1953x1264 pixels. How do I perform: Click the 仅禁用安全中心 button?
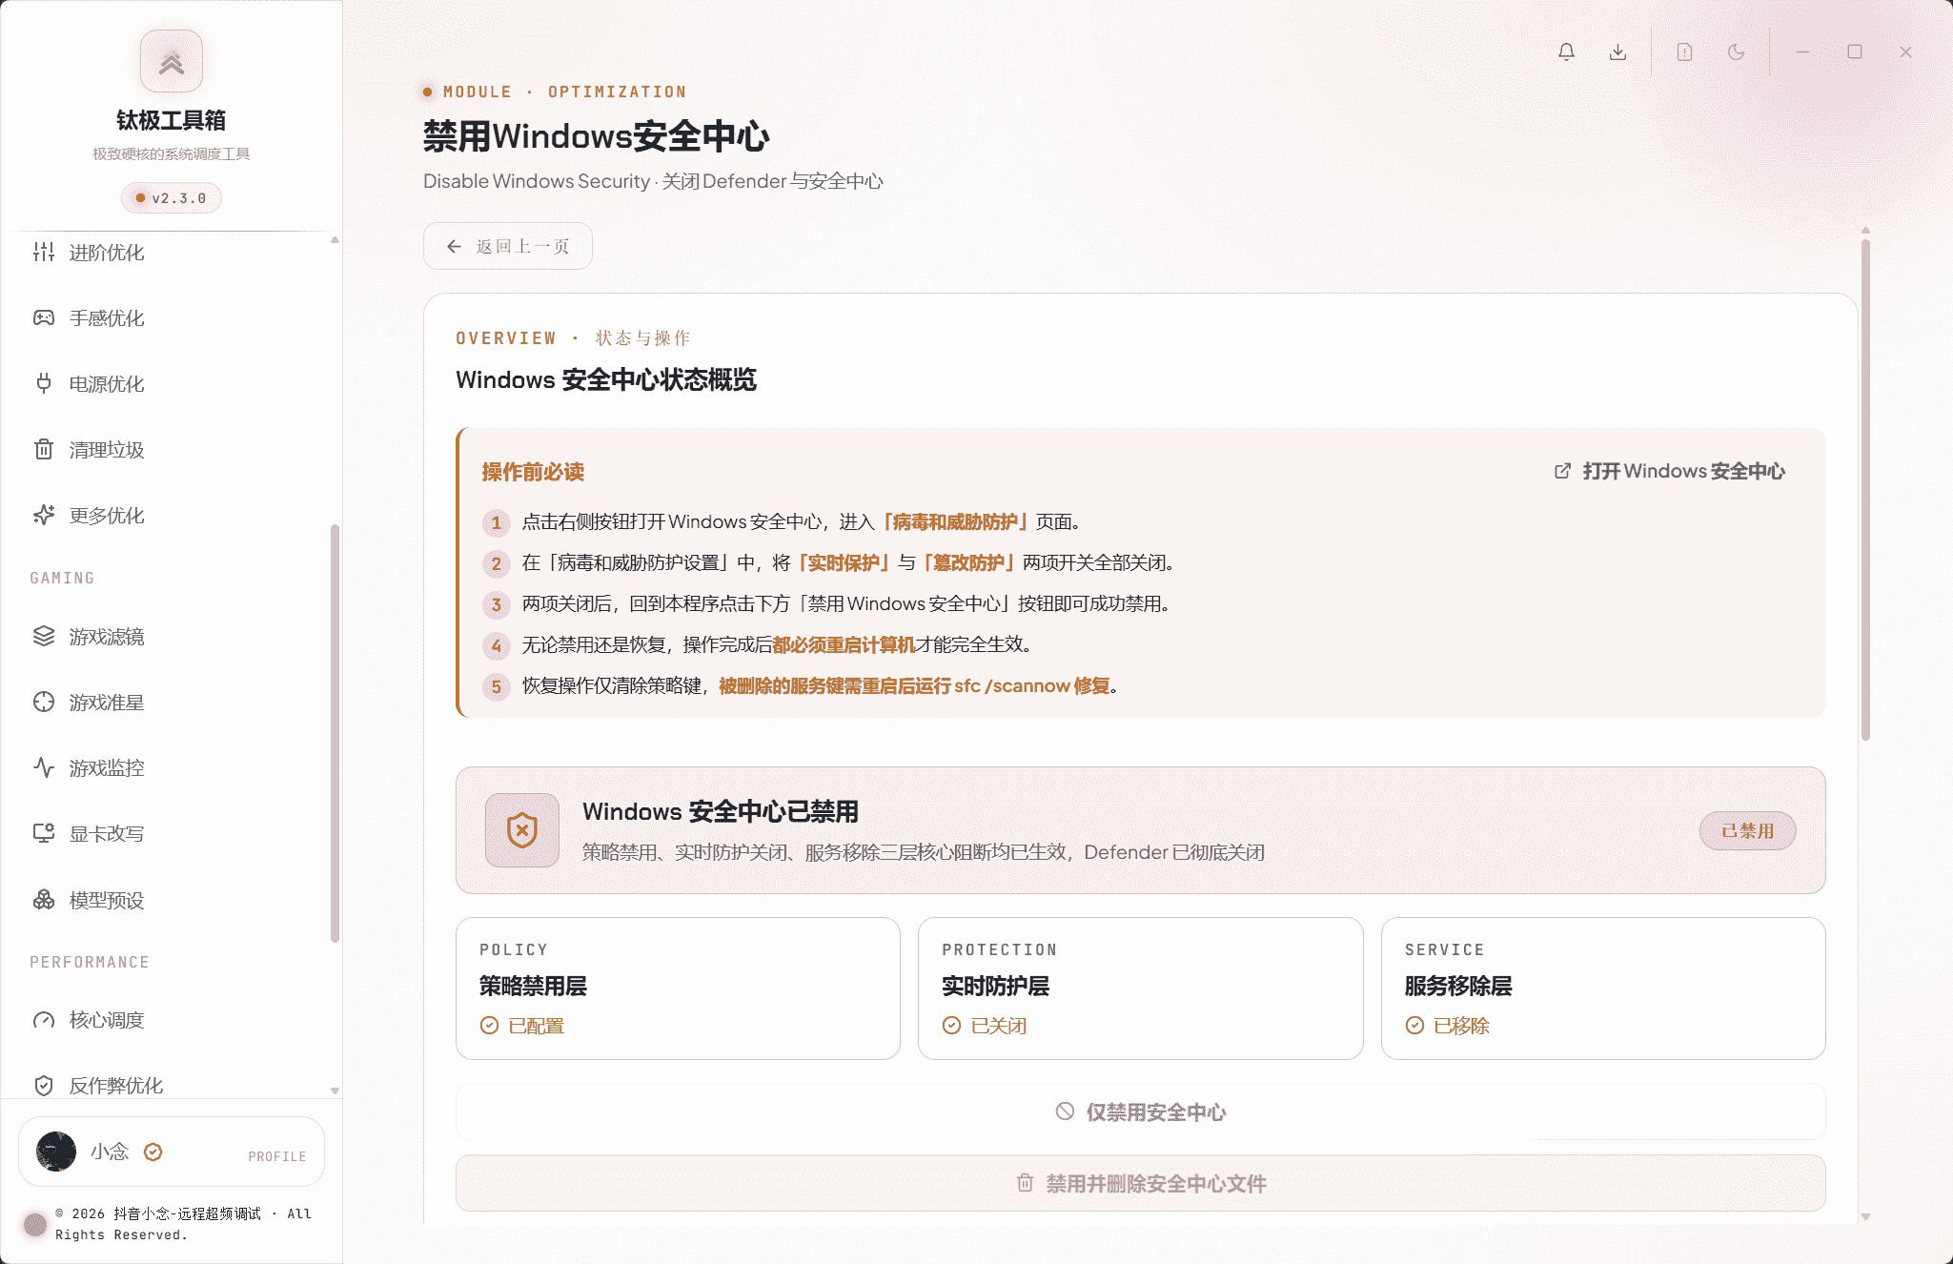click(x=1141, y=1111)
